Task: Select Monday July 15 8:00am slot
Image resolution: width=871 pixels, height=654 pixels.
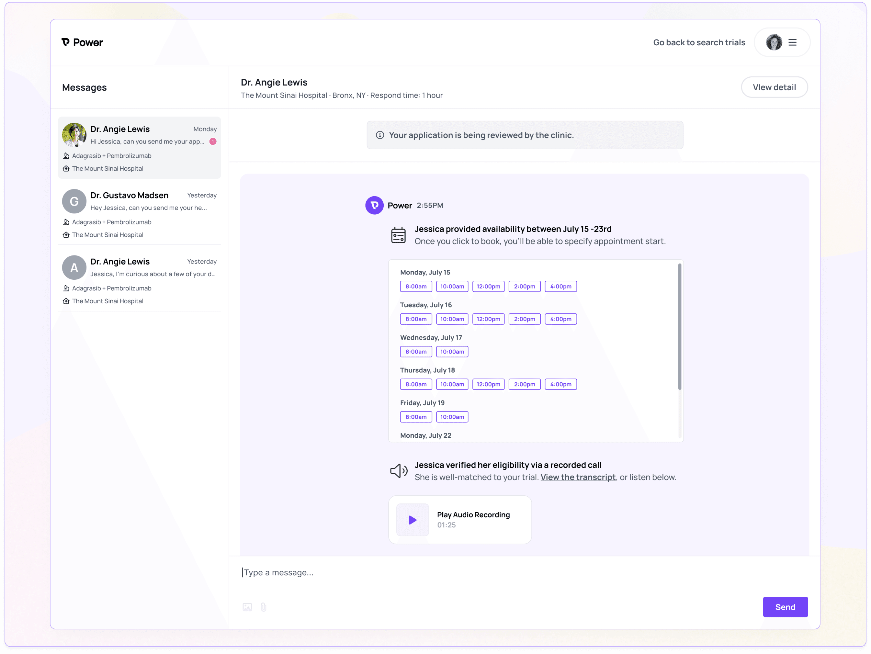Action: point(416,286)
